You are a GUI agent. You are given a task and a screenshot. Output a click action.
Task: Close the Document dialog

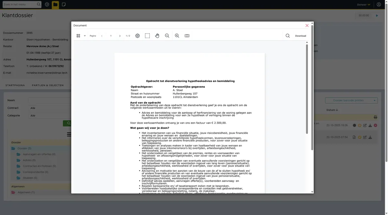pos(307,26)
